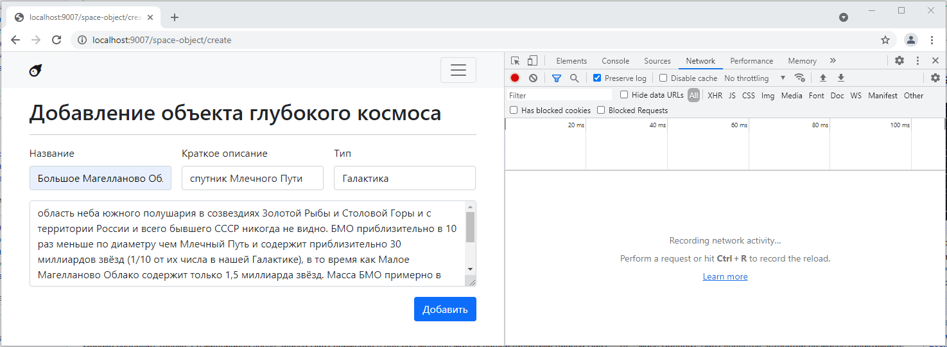Click the export HAR download icon
Screen dimensions: 947x347
click(x=841, y=78)
